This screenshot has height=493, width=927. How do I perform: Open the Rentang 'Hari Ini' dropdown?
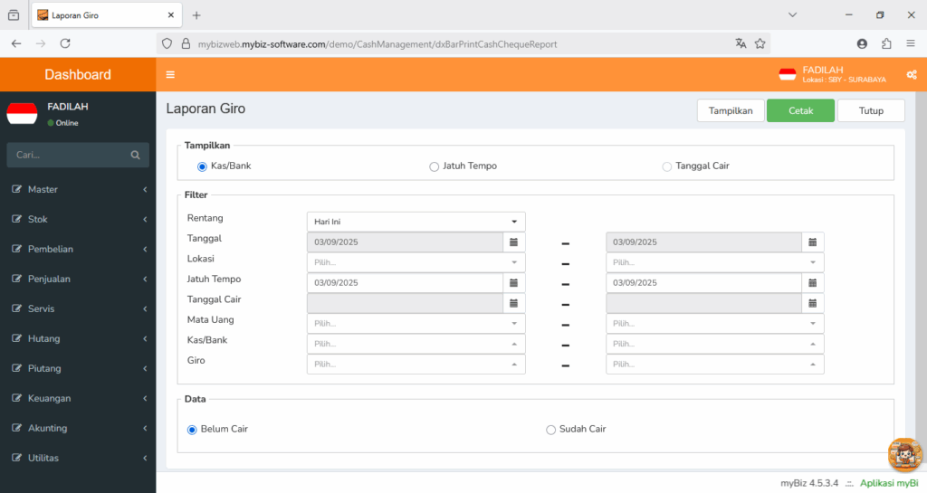416,222
